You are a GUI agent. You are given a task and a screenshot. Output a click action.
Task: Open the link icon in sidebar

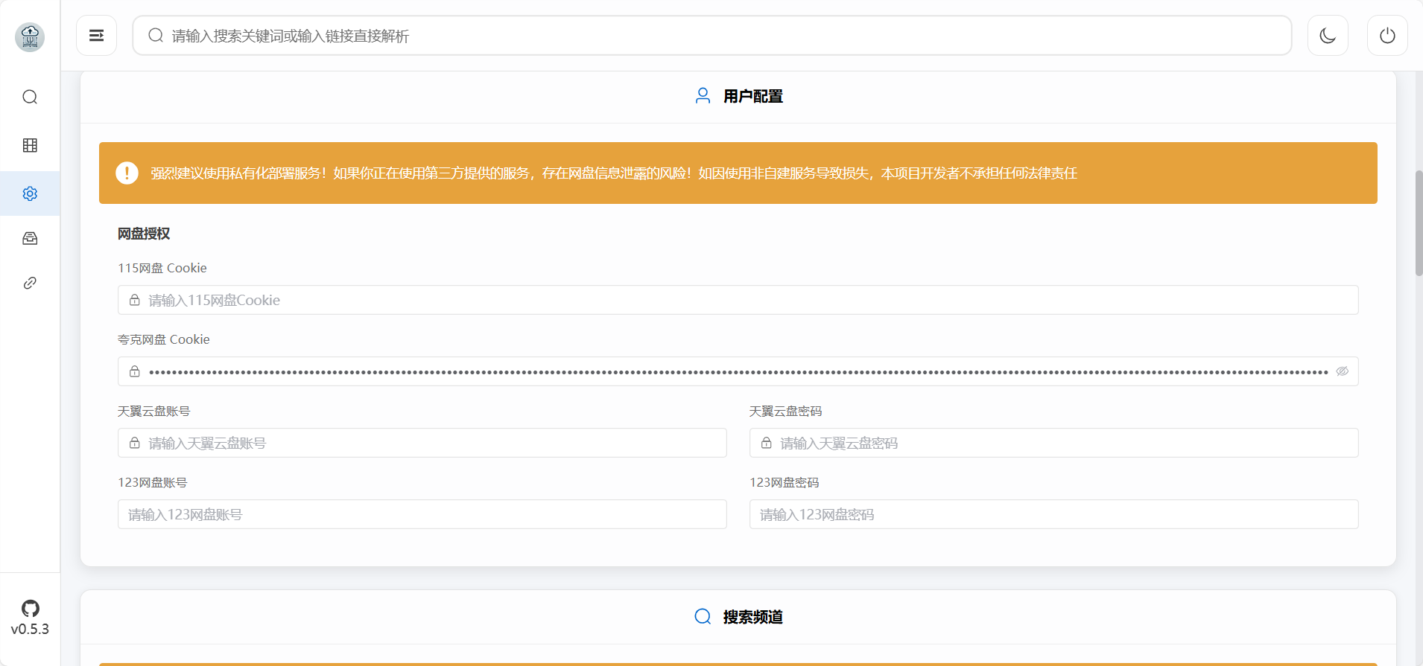click(x=30, y=283)
